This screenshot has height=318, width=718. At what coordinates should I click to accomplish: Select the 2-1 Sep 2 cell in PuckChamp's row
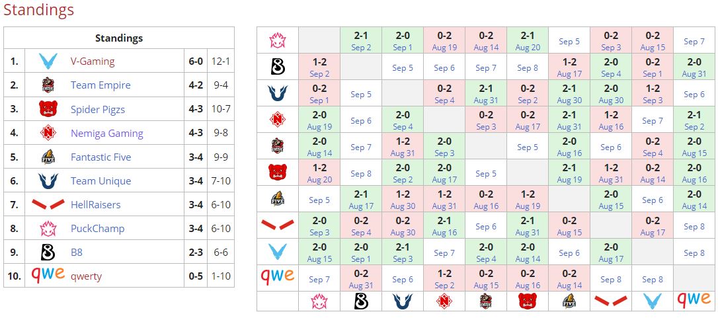point(361,41)
